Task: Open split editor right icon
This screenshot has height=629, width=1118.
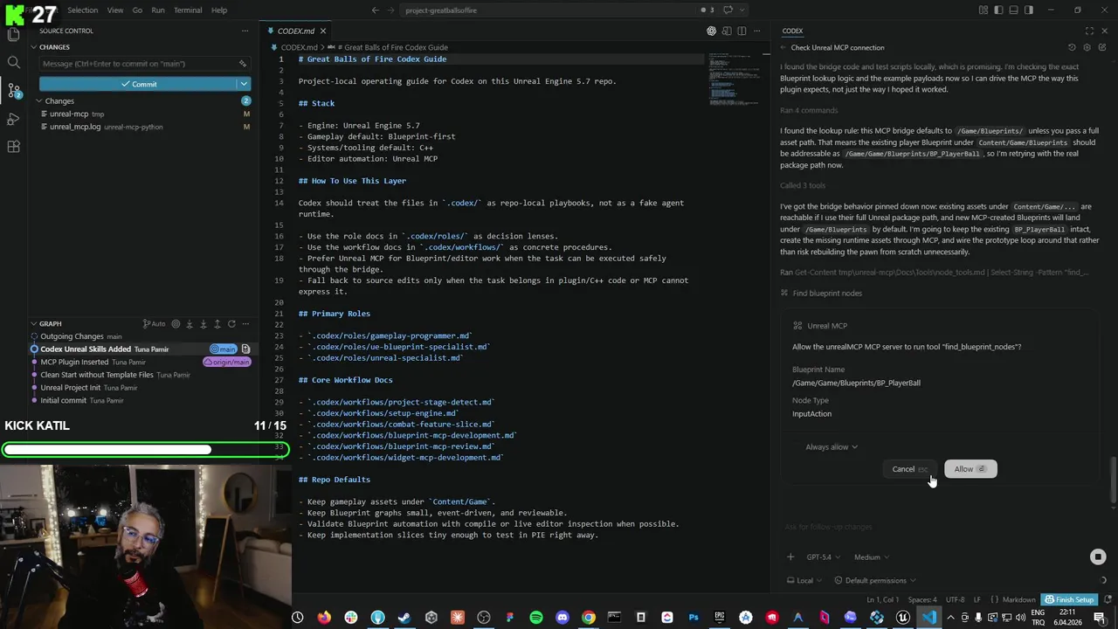Action: pyautogui.click(x=742, y=31)
